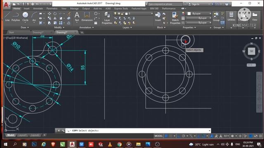Expand the Modify panel
This screenshot has height=148, width=264.
pos(59,28)
